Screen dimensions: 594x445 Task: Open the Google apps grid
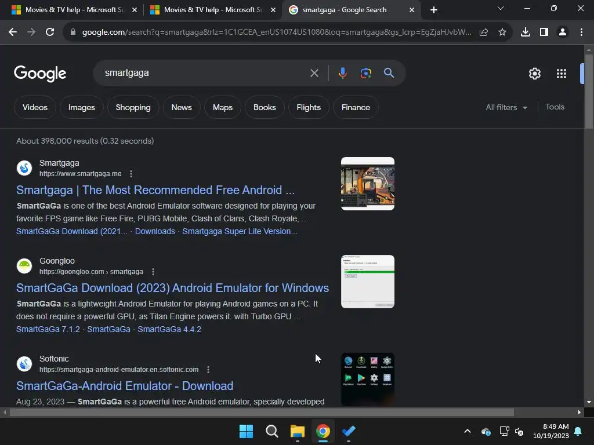click(x=562, y=74)
